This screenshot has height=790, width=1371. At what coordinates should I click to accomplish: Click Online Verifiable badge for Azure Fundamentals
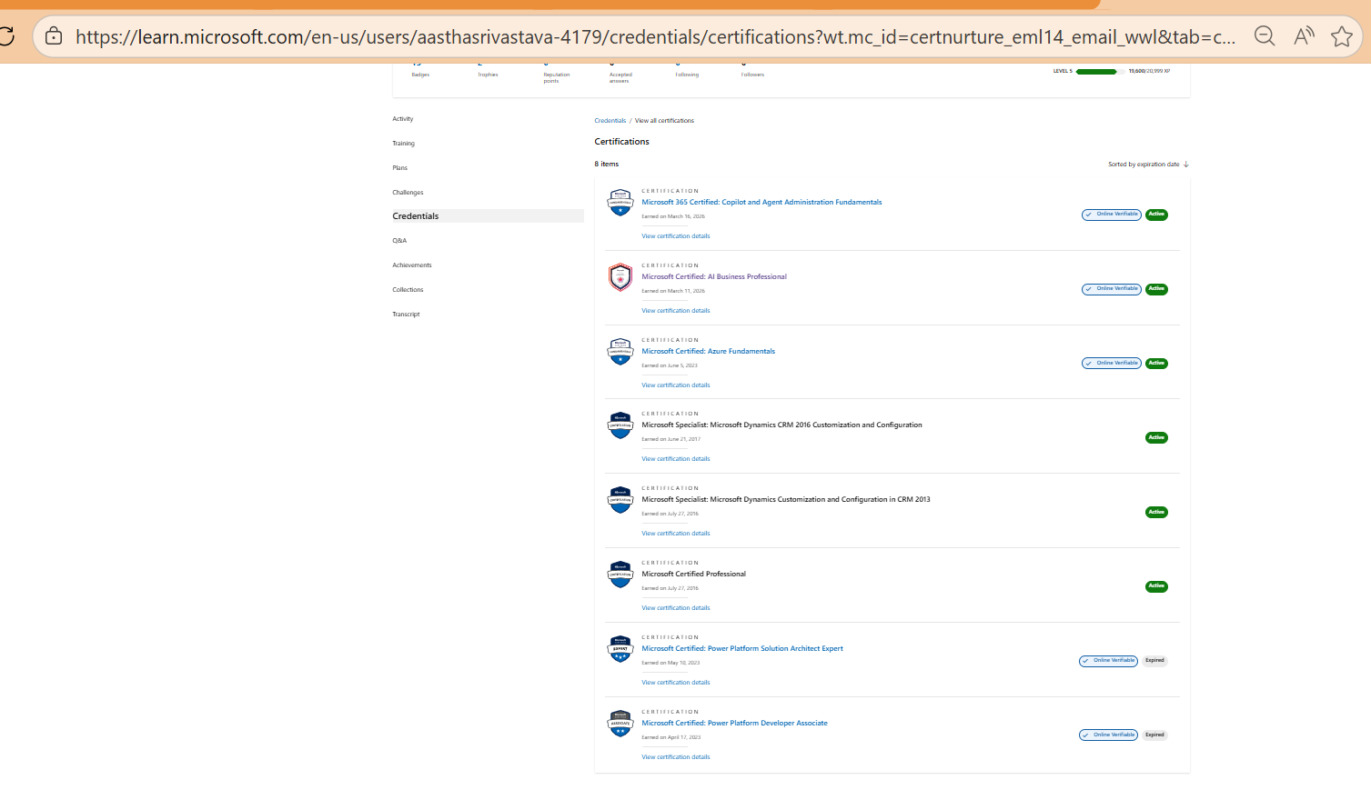click(1112, 364)
